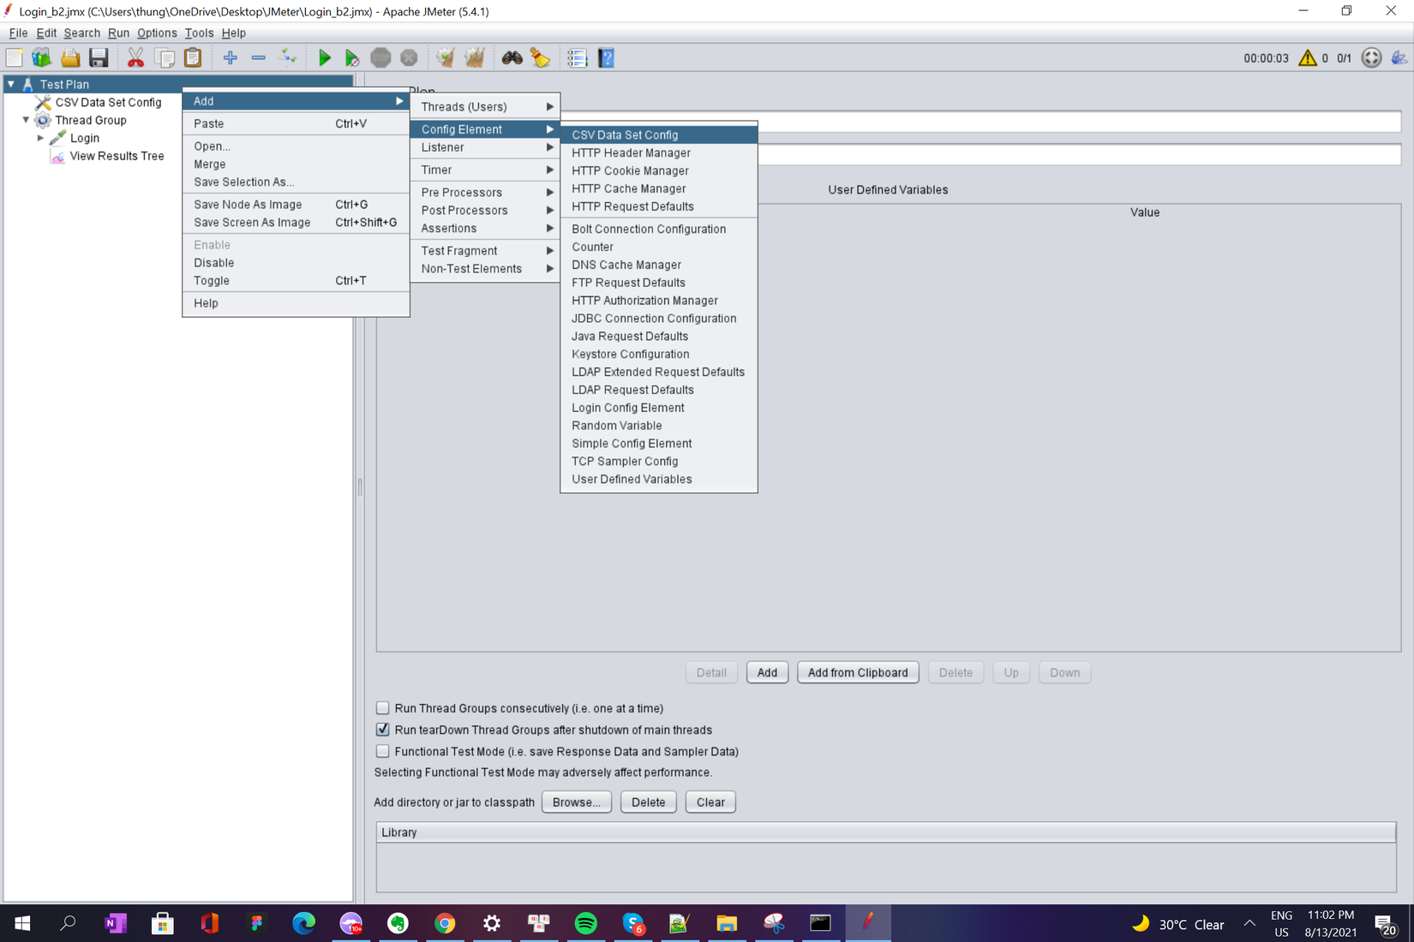The width and height of the screenshot is (1414, 942).
Task: Open Windows Settings gear in taskbar
Action: 492,923
